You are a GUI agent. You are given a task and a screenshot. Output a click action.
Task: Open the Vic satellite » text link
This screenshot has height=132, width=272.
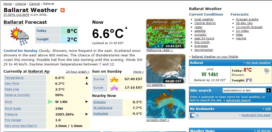(x=156, y=85)
